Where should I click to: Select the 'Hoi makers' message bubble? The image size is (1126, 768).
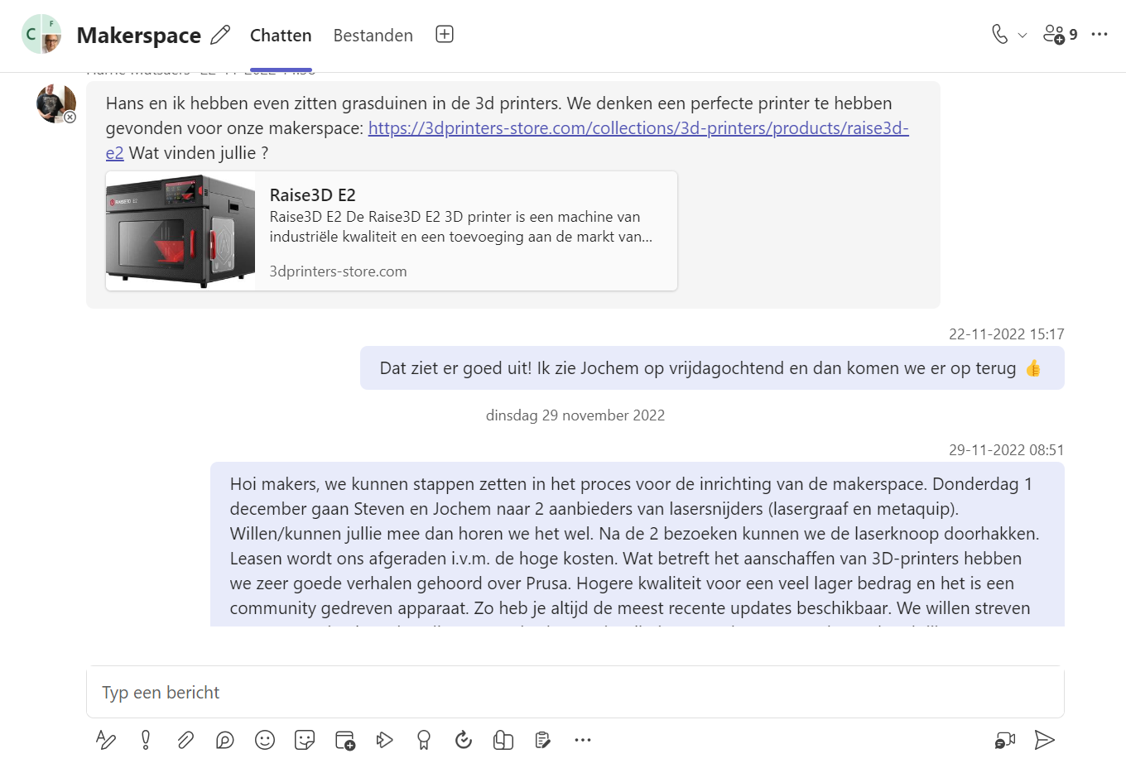click(x=638, y=545)
